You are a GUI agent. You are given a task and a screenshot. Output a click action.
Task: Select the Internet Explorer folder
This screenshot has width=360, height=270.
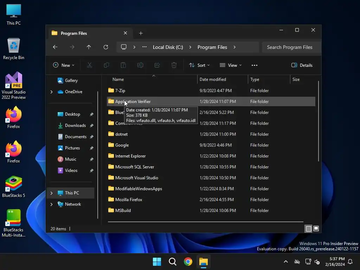click(211, 156)
